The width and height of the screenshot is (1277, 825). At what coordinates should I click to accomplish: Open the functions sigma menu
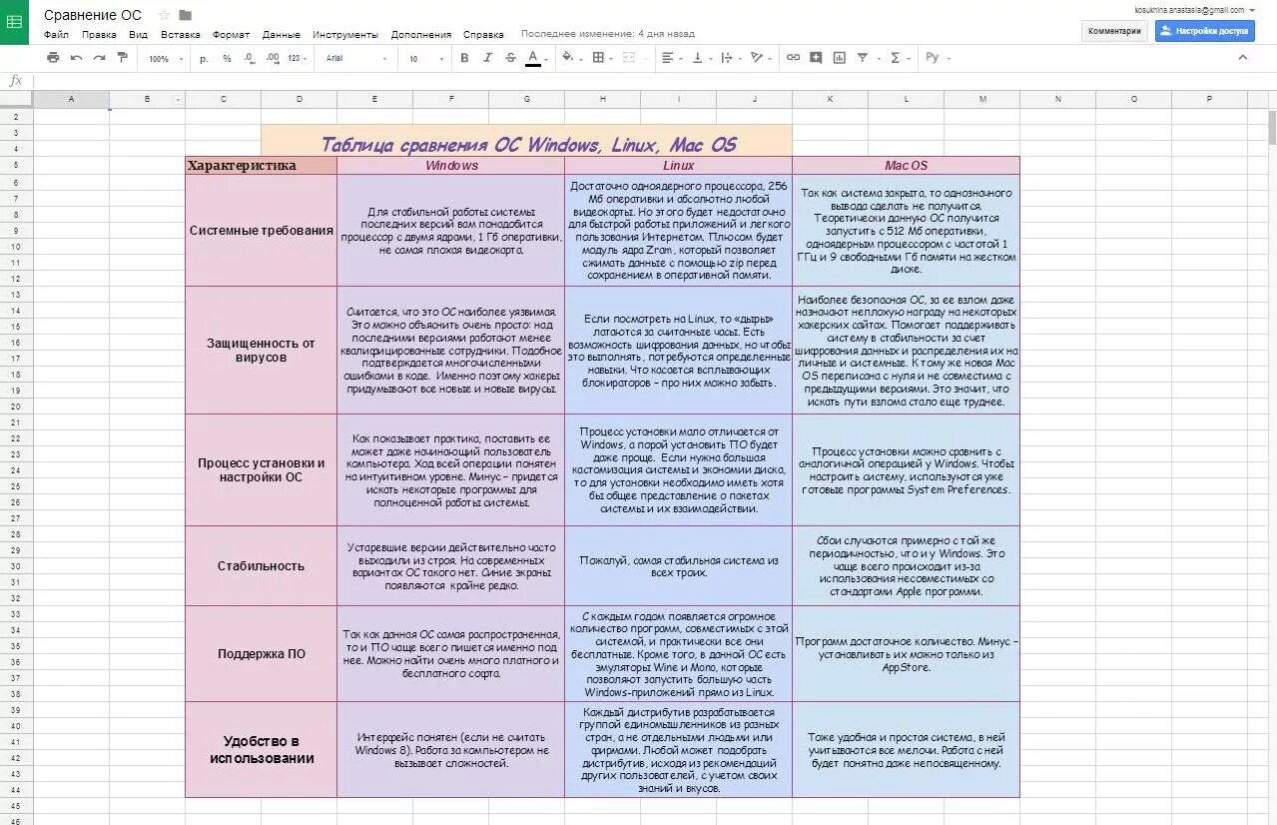coord(898,58)
